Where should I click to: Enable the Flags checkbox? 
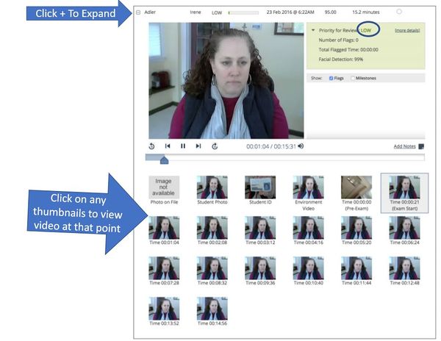[331, 77]
